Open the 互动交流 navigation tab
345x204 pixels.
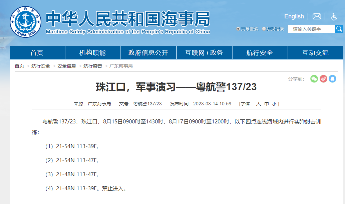point(316,53)
